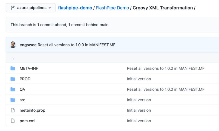Open commit message in the META-INF row
Screen dimensions: 219x131
coord(166,68)
